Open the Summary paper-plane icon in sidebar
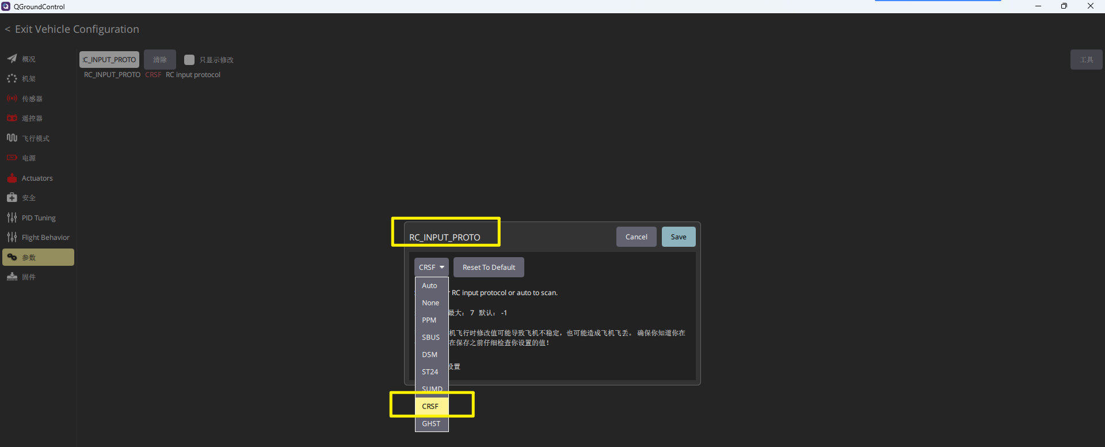This screenshot has height=447, width=1105. click(x=12, y=59)
